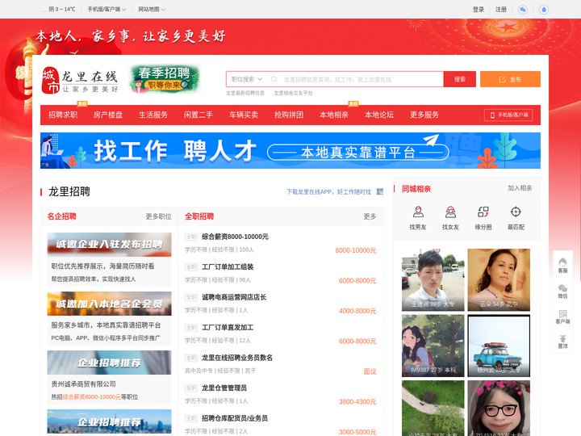The image size is (581, 436).
Task: Click the magnifier icon in search box
Action: tap(274, 79)
